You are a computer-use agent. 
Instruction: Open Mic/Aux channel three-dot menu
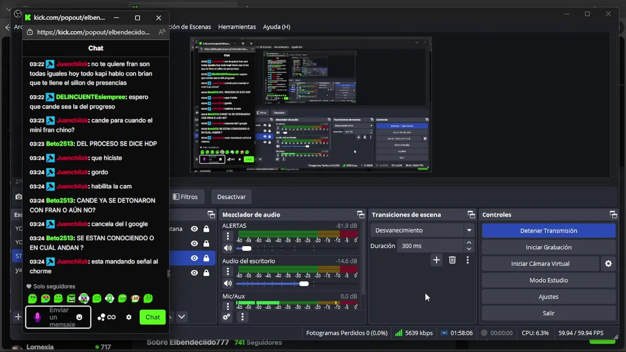(227, 307)
